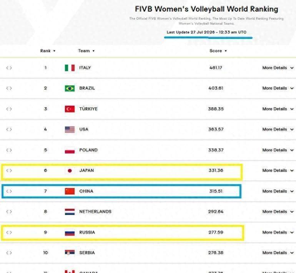This screenshot has height=273, width=296.
Task: Click the Japan flag icon
Action: pyautogui.click(x=70, y=171)
